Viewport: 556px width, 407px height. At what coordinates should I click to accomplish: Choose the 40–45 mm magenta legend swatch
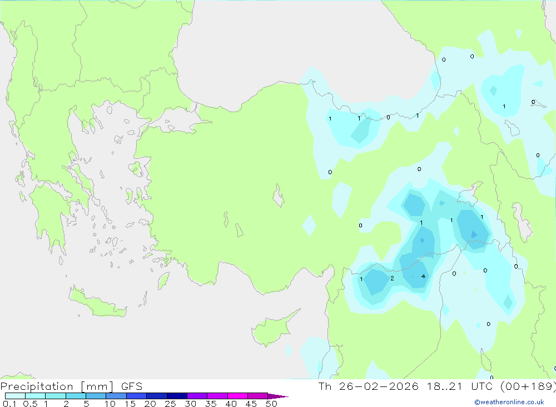click(x=237, y=396)
